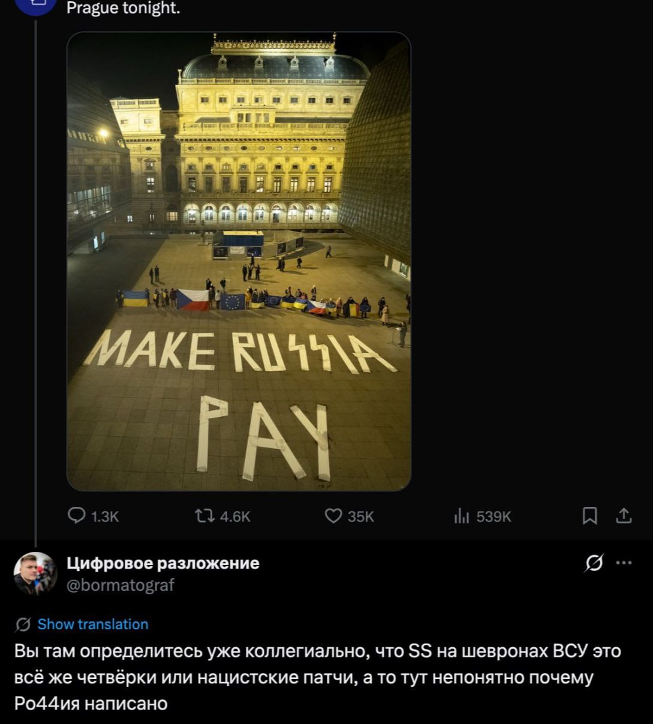653x724 pixels.
Task: Open view analytics bar chart icon
Action: tap(461, 516)
